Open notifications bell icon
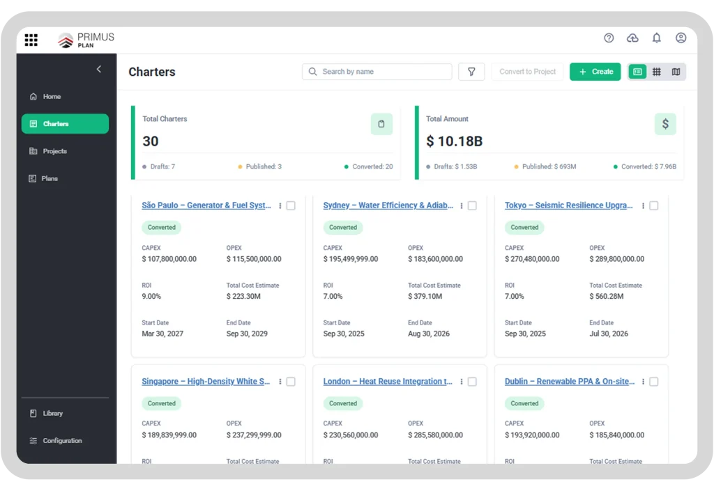The height and width of the screenshot is (491, 714). coord(657,38)
